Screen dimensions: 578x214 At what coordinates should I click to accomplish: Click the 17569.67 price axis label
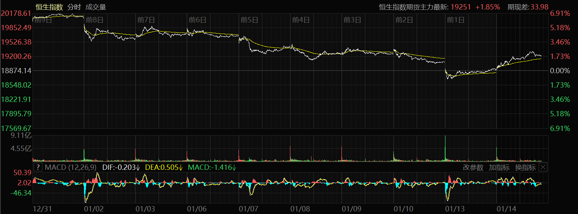(x=16, y=128)
